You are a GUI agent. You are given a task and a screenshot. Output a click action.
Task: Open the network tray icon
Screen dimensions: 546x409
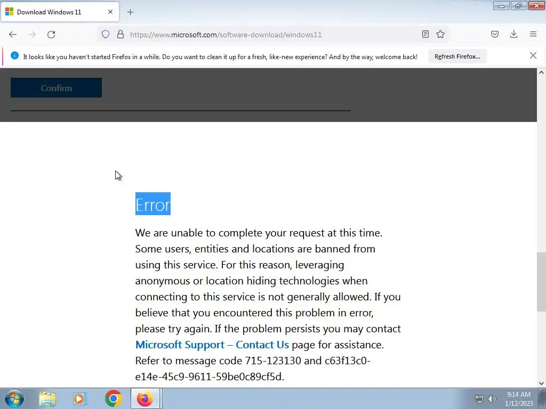(x=479, y=399)
